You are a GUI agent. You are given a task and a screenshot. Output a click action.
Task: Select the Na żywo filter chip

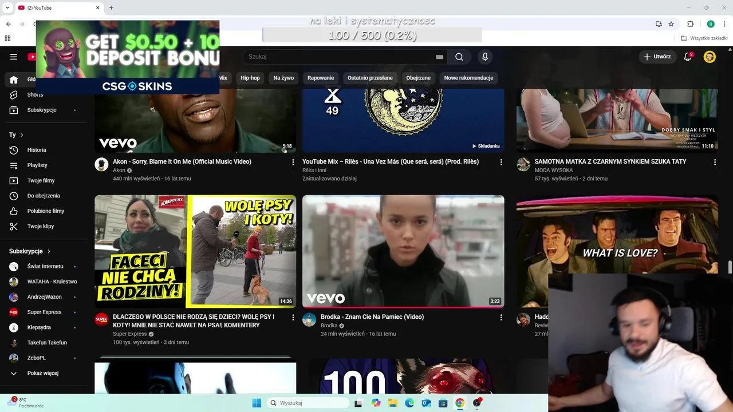[x=283, y=78]
